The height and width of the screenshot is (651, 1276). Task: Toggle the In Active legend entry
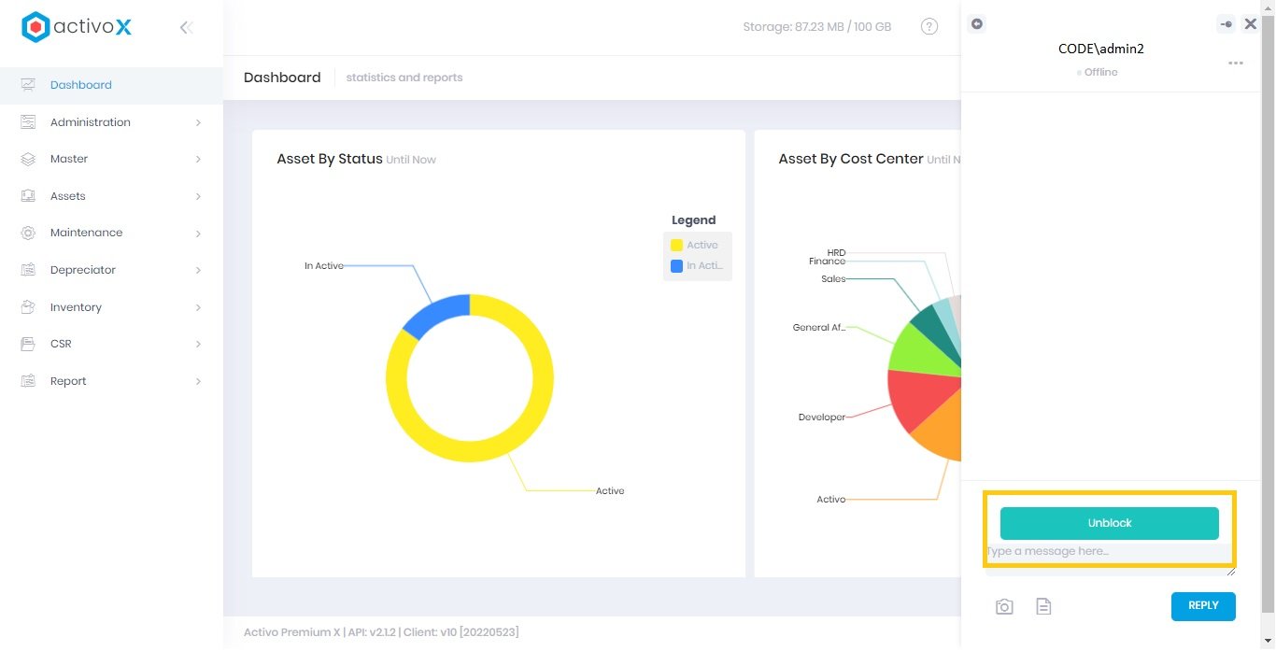coord(695,266)
